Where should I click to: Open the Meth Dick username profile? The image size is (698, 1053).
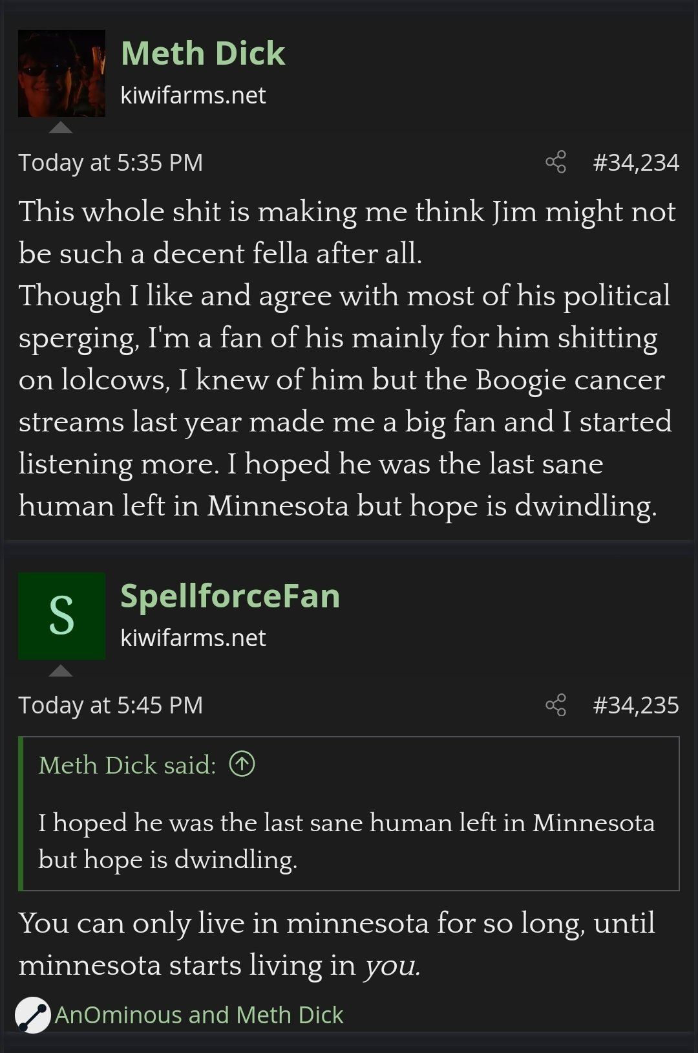click(203, 53)
